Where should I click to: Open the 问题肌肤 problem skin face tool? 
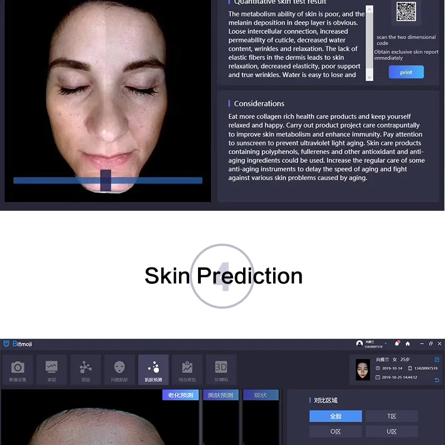pos(119,369)
